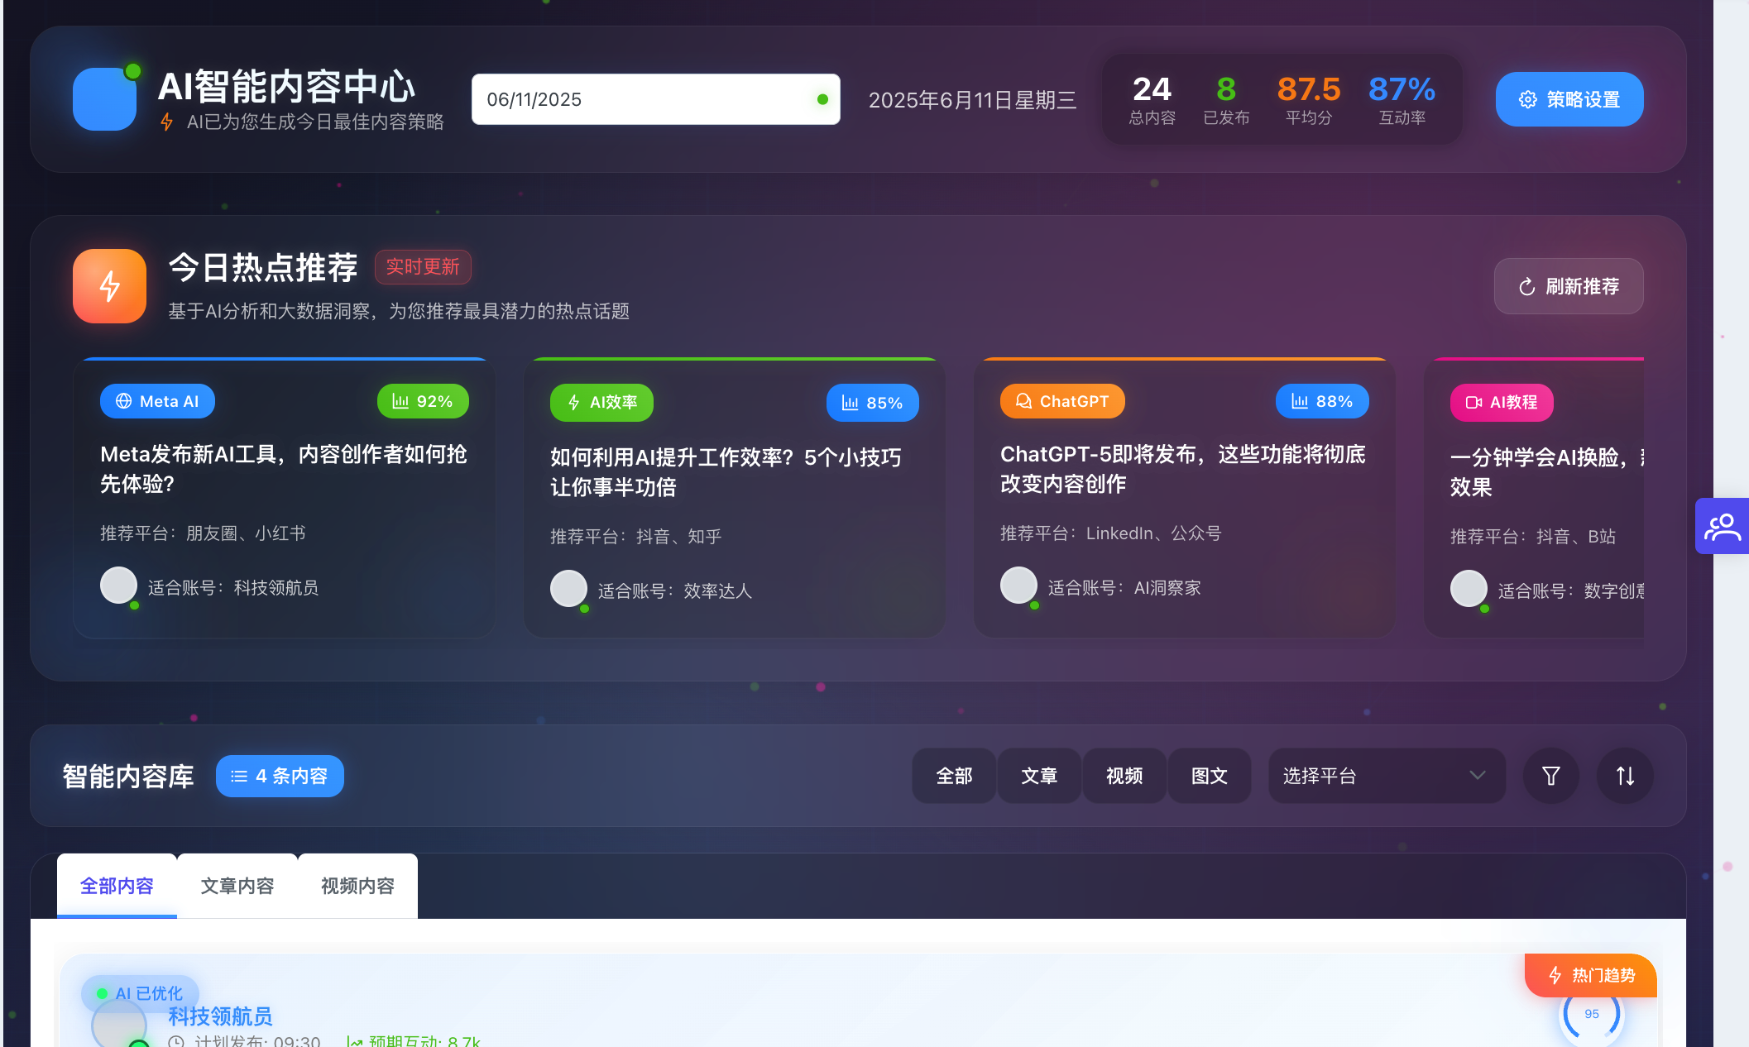Click the avatar next to AI洞察家

[1018, 586]
